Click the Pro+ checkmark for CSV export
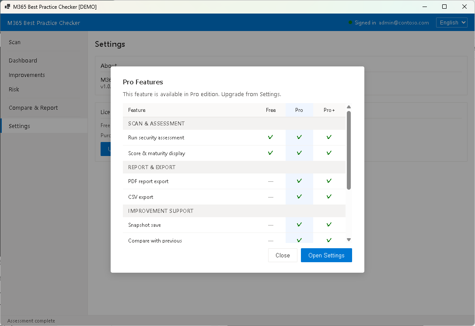 click(x=329, y=197)
